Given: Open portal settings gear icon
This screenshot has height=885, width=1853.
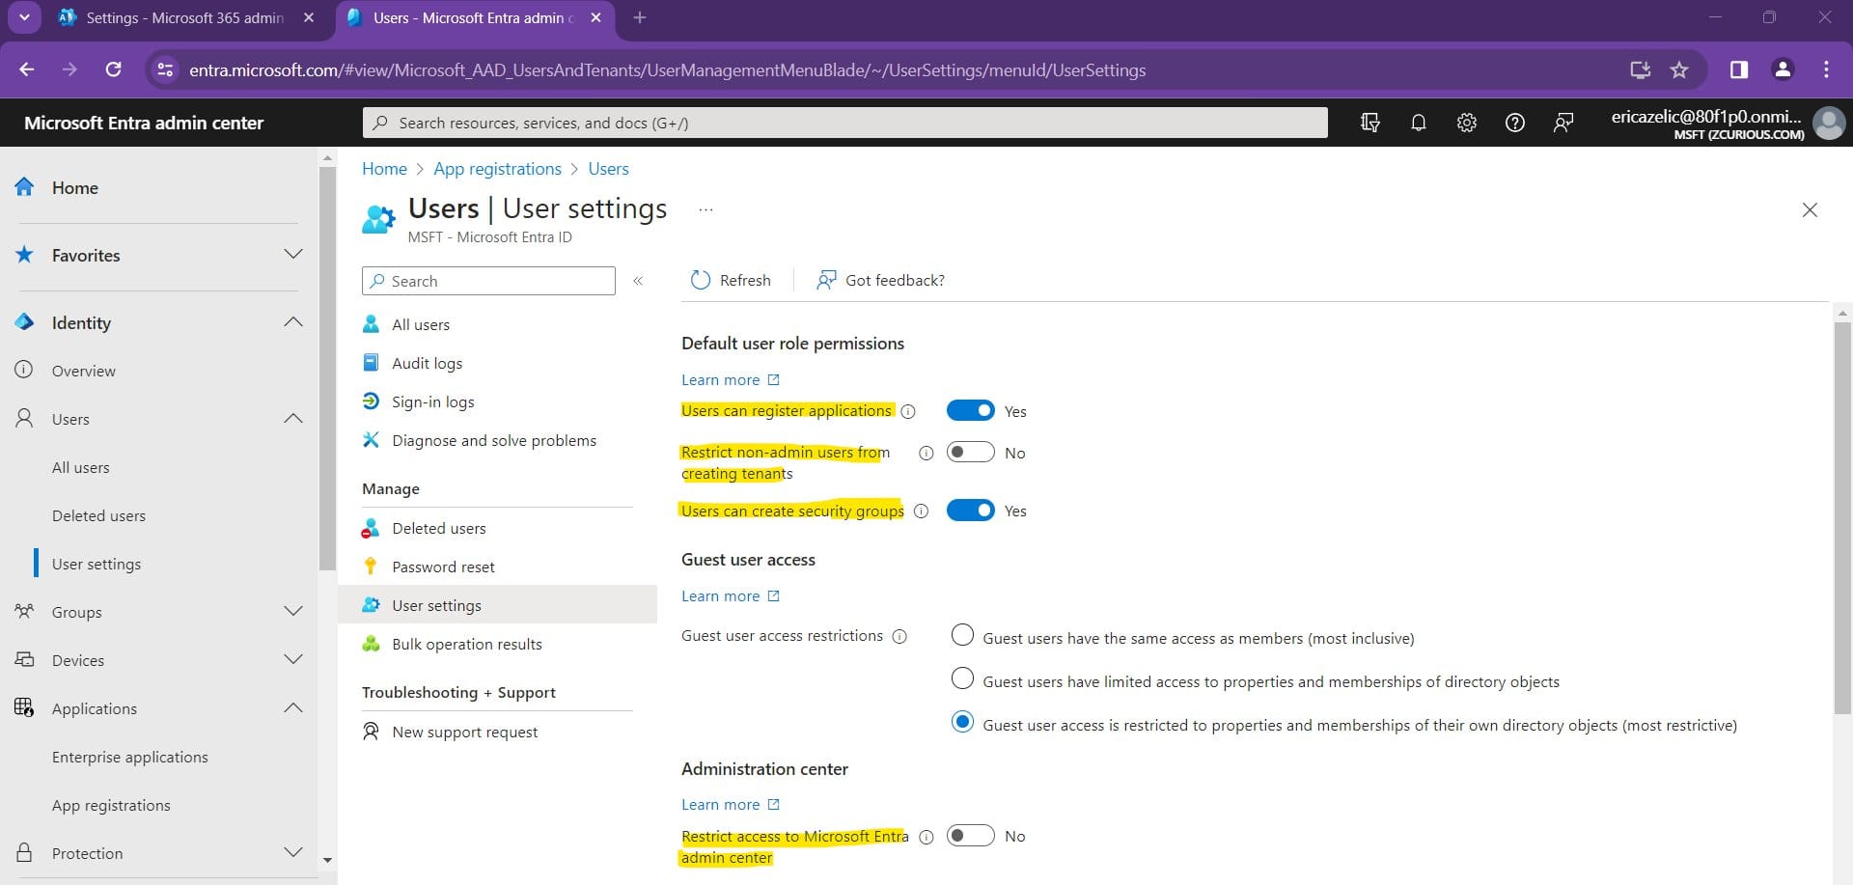Looking at the screenshot, I should coord(1467,123).
